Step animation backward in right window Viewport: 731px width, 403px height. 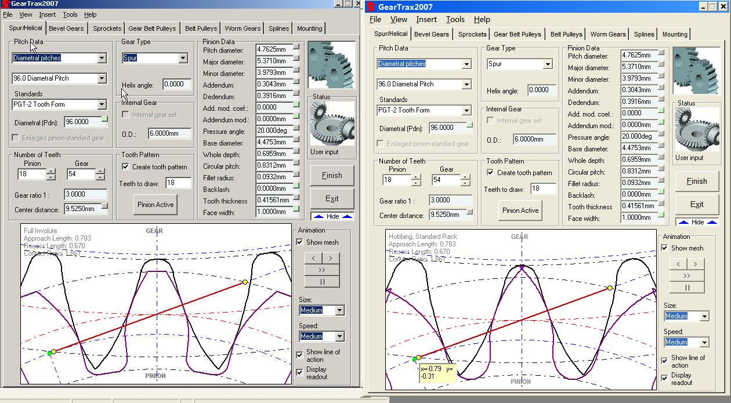[x=678, y=264]
